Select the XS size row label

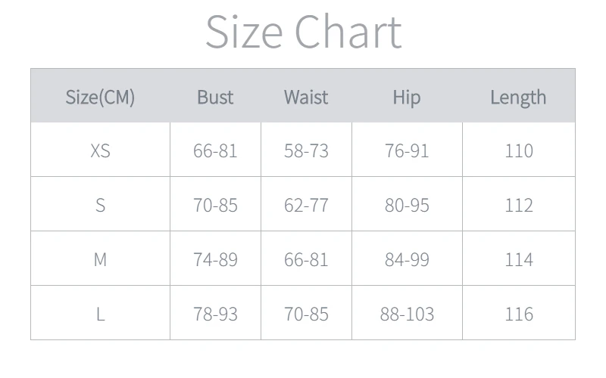pyautogui.click(x=100, y=150)
